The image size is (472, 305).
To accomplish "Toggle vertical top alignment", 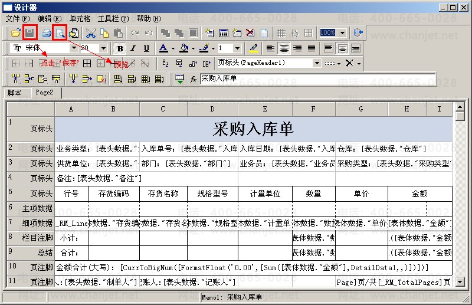I will [x=329, y=48].
